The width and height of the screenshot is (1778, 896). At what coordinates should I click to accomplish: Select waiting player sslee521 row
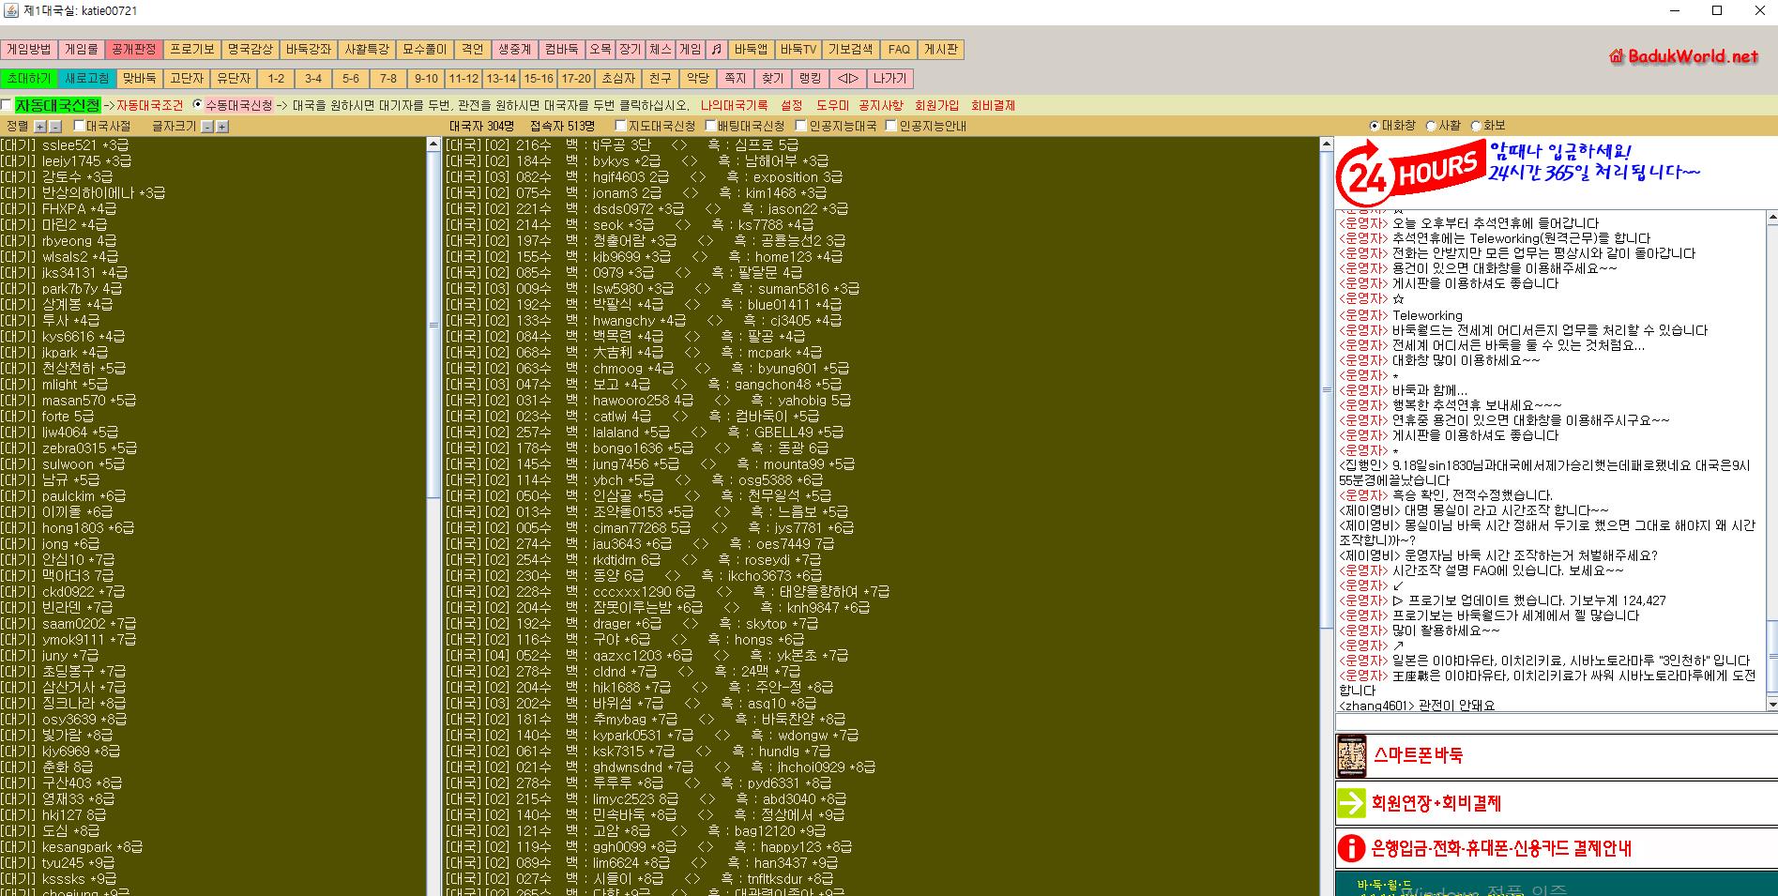213,145
